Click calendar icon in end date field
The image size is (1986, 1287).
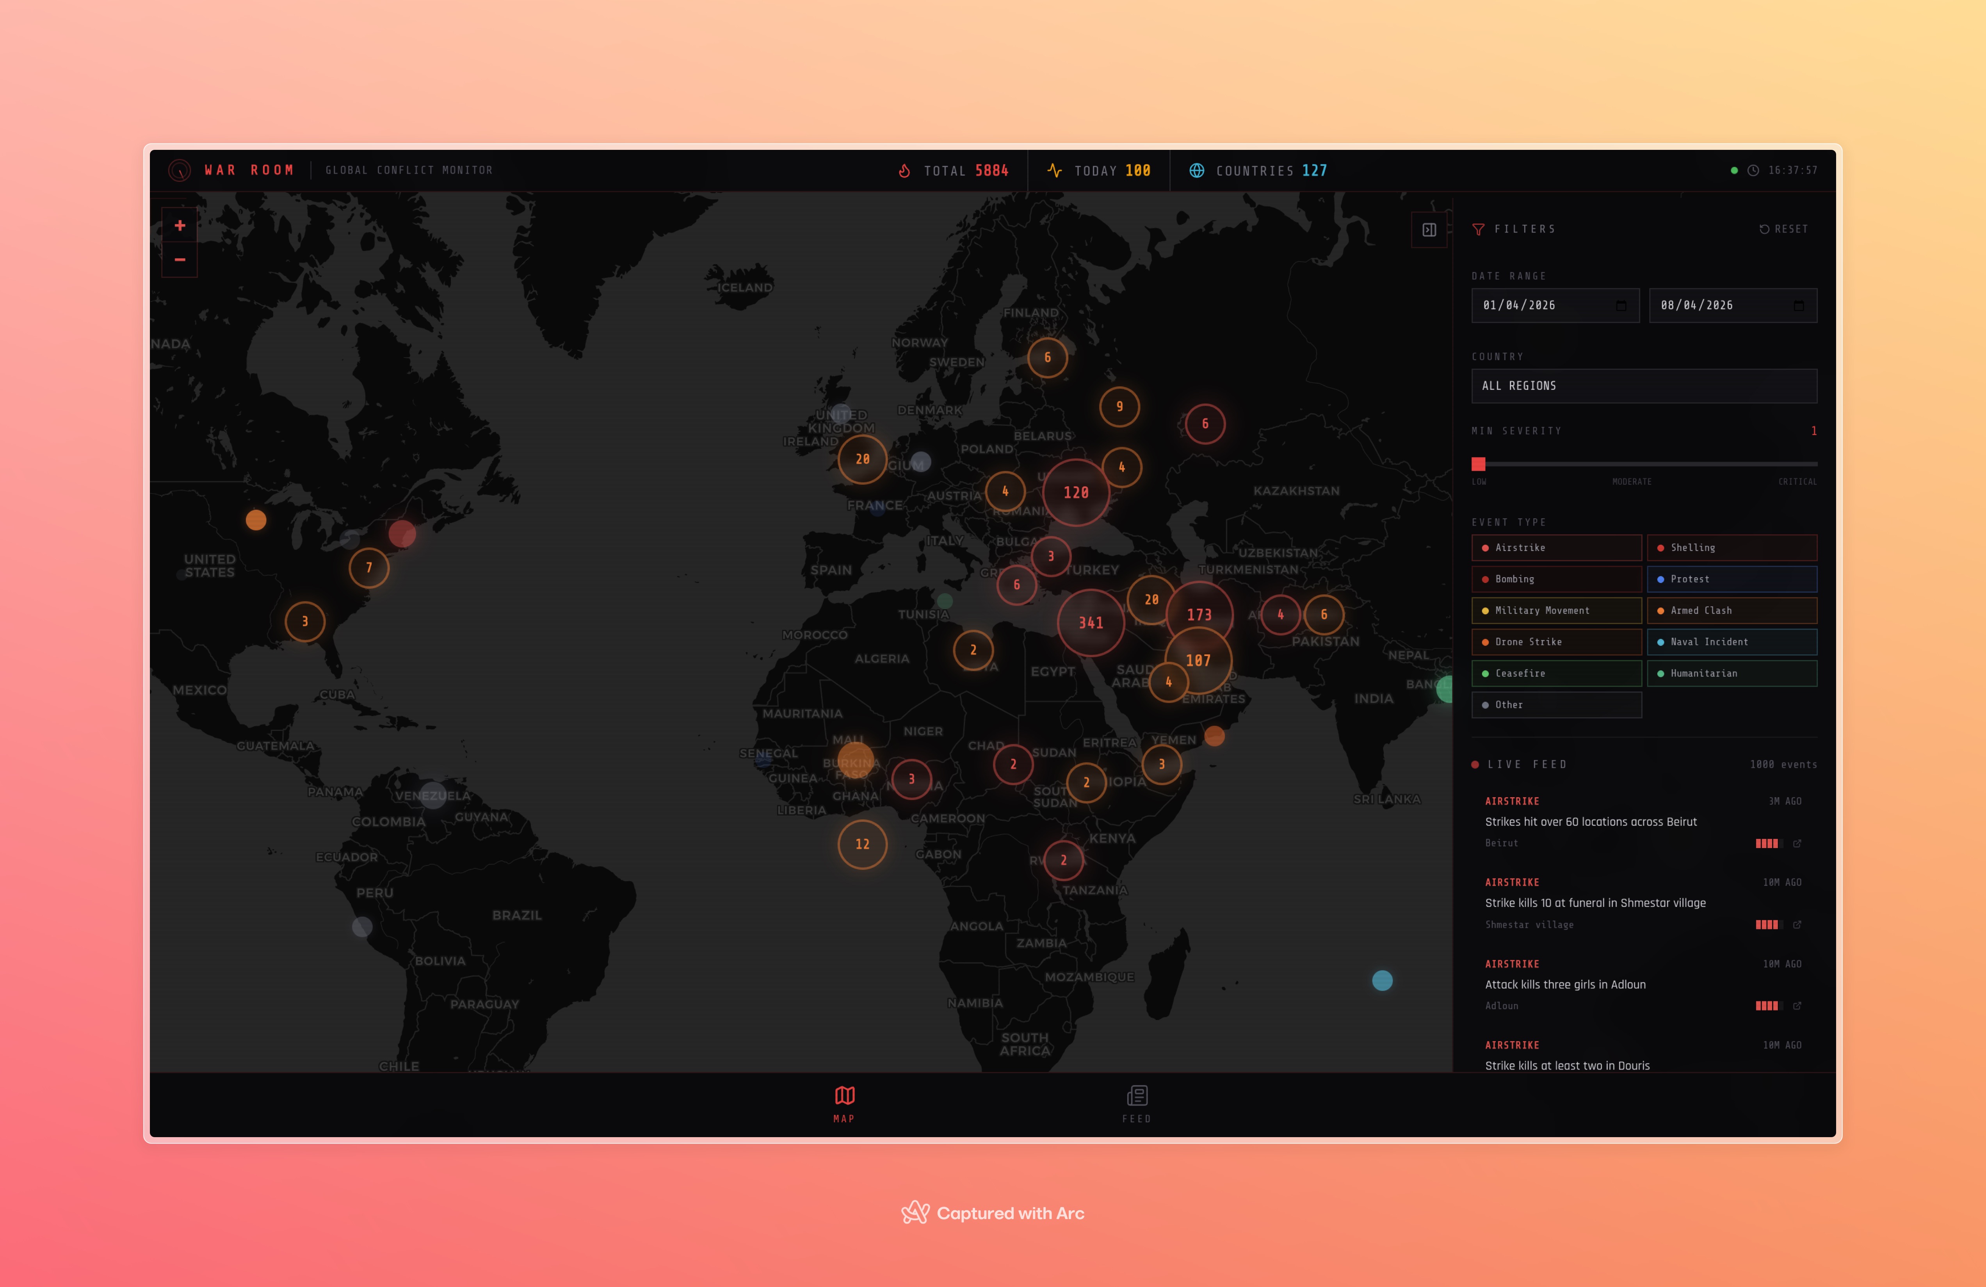(x=1798, y=305)
